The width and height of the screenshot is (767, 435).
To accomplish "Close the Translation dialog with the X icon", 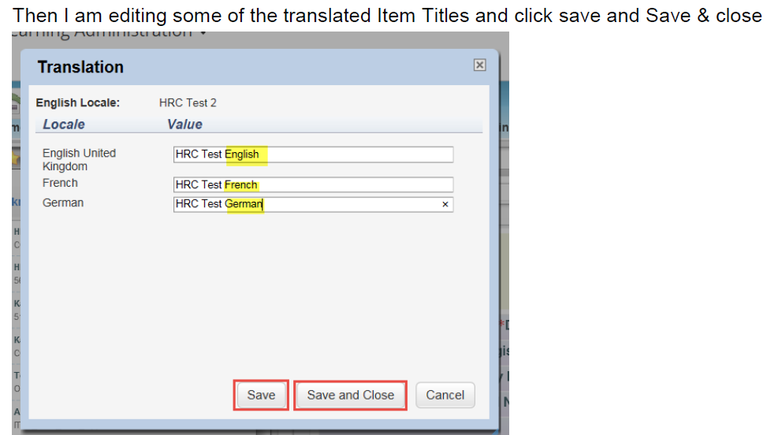I will point(479,65).
